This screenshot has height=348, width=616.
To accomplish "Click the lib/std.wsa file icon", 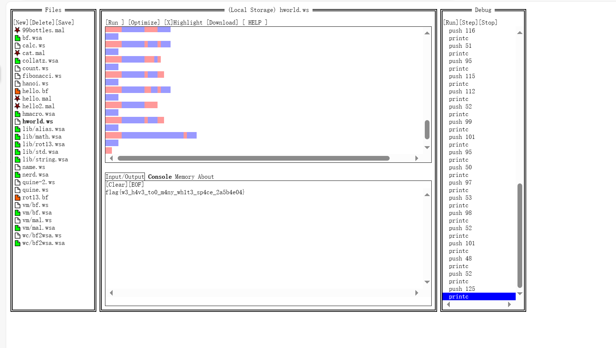I will click(17, 152).
